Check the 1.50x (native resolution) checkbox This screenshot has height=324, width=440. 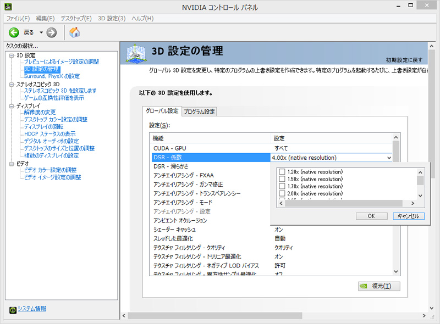pos(282,179)
